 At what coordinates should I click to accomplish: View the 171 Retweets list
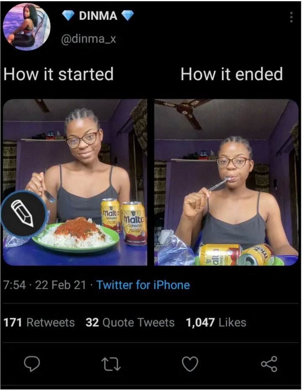(39, 323)
